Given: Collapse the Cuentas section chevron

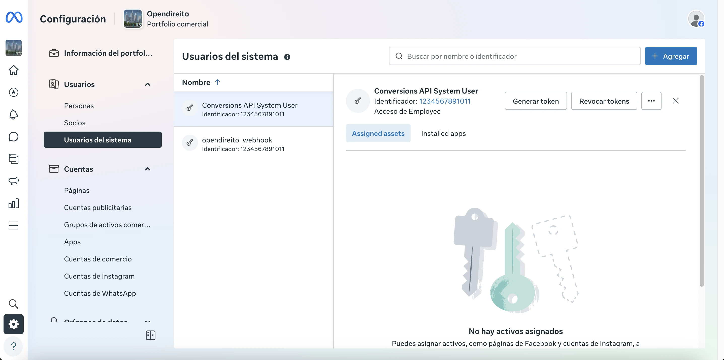Looking at the screenshot, I should 148,169.
